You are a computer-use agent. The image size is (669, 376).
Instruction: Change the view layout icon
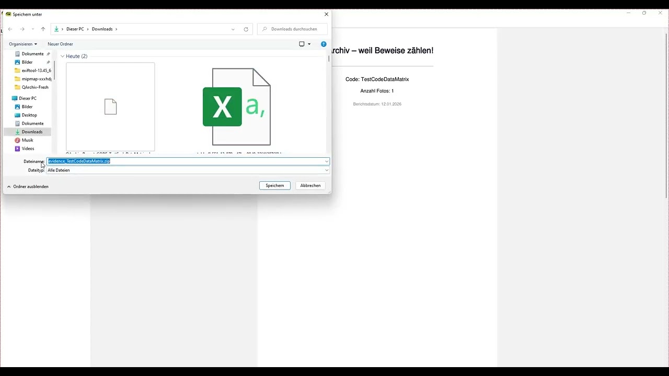point(302,44)
